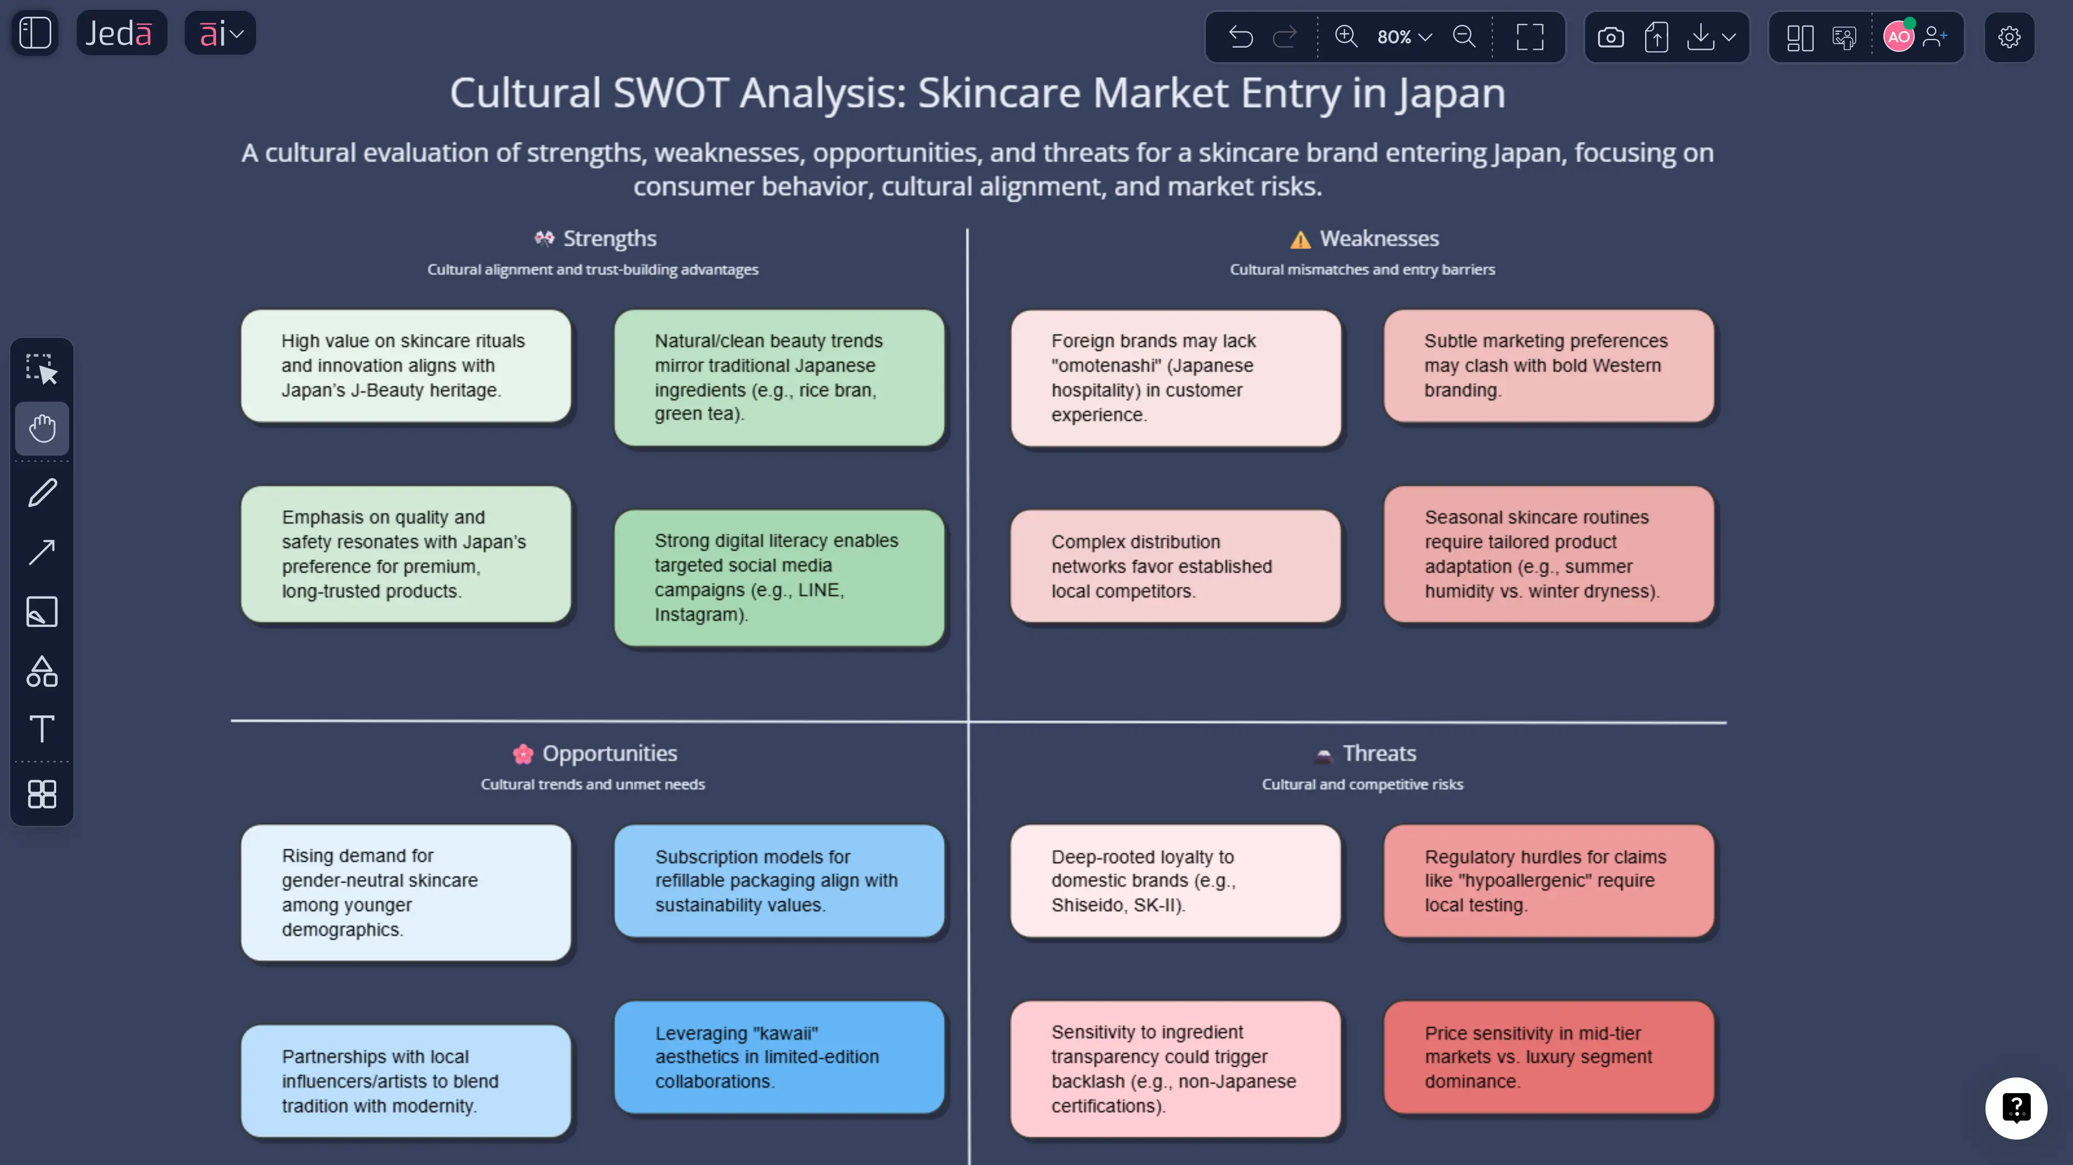Toggle the left sidebar panel
The image size is (2073, 1165).
coord(35,33)
